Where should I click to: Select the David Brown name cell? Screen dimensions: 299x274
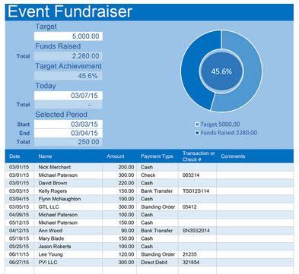point(68,183)
